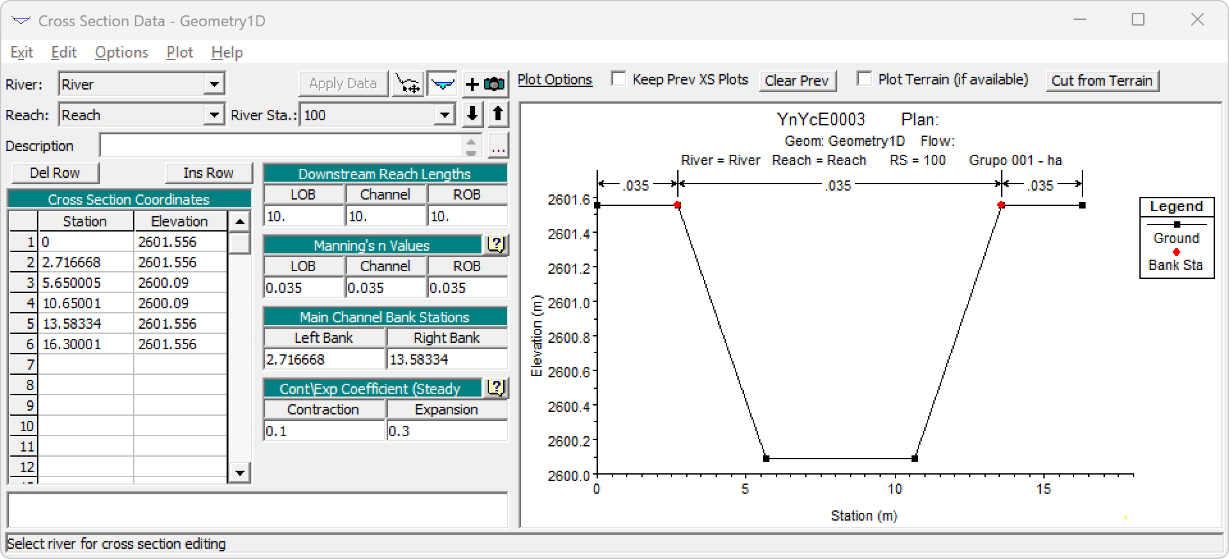Click the Cut from Terrain button
This screenshot has width=1229, height=559.
(x=1102, y=81)
